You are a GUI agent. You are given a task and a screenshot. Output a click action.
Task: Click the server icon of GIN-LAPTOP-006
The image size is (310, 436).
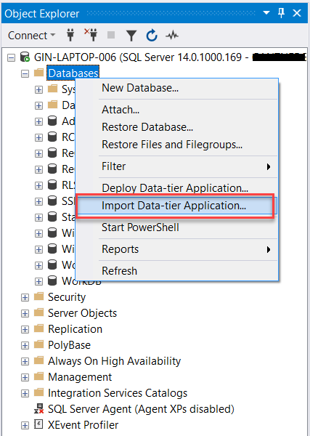pos(25,57)
